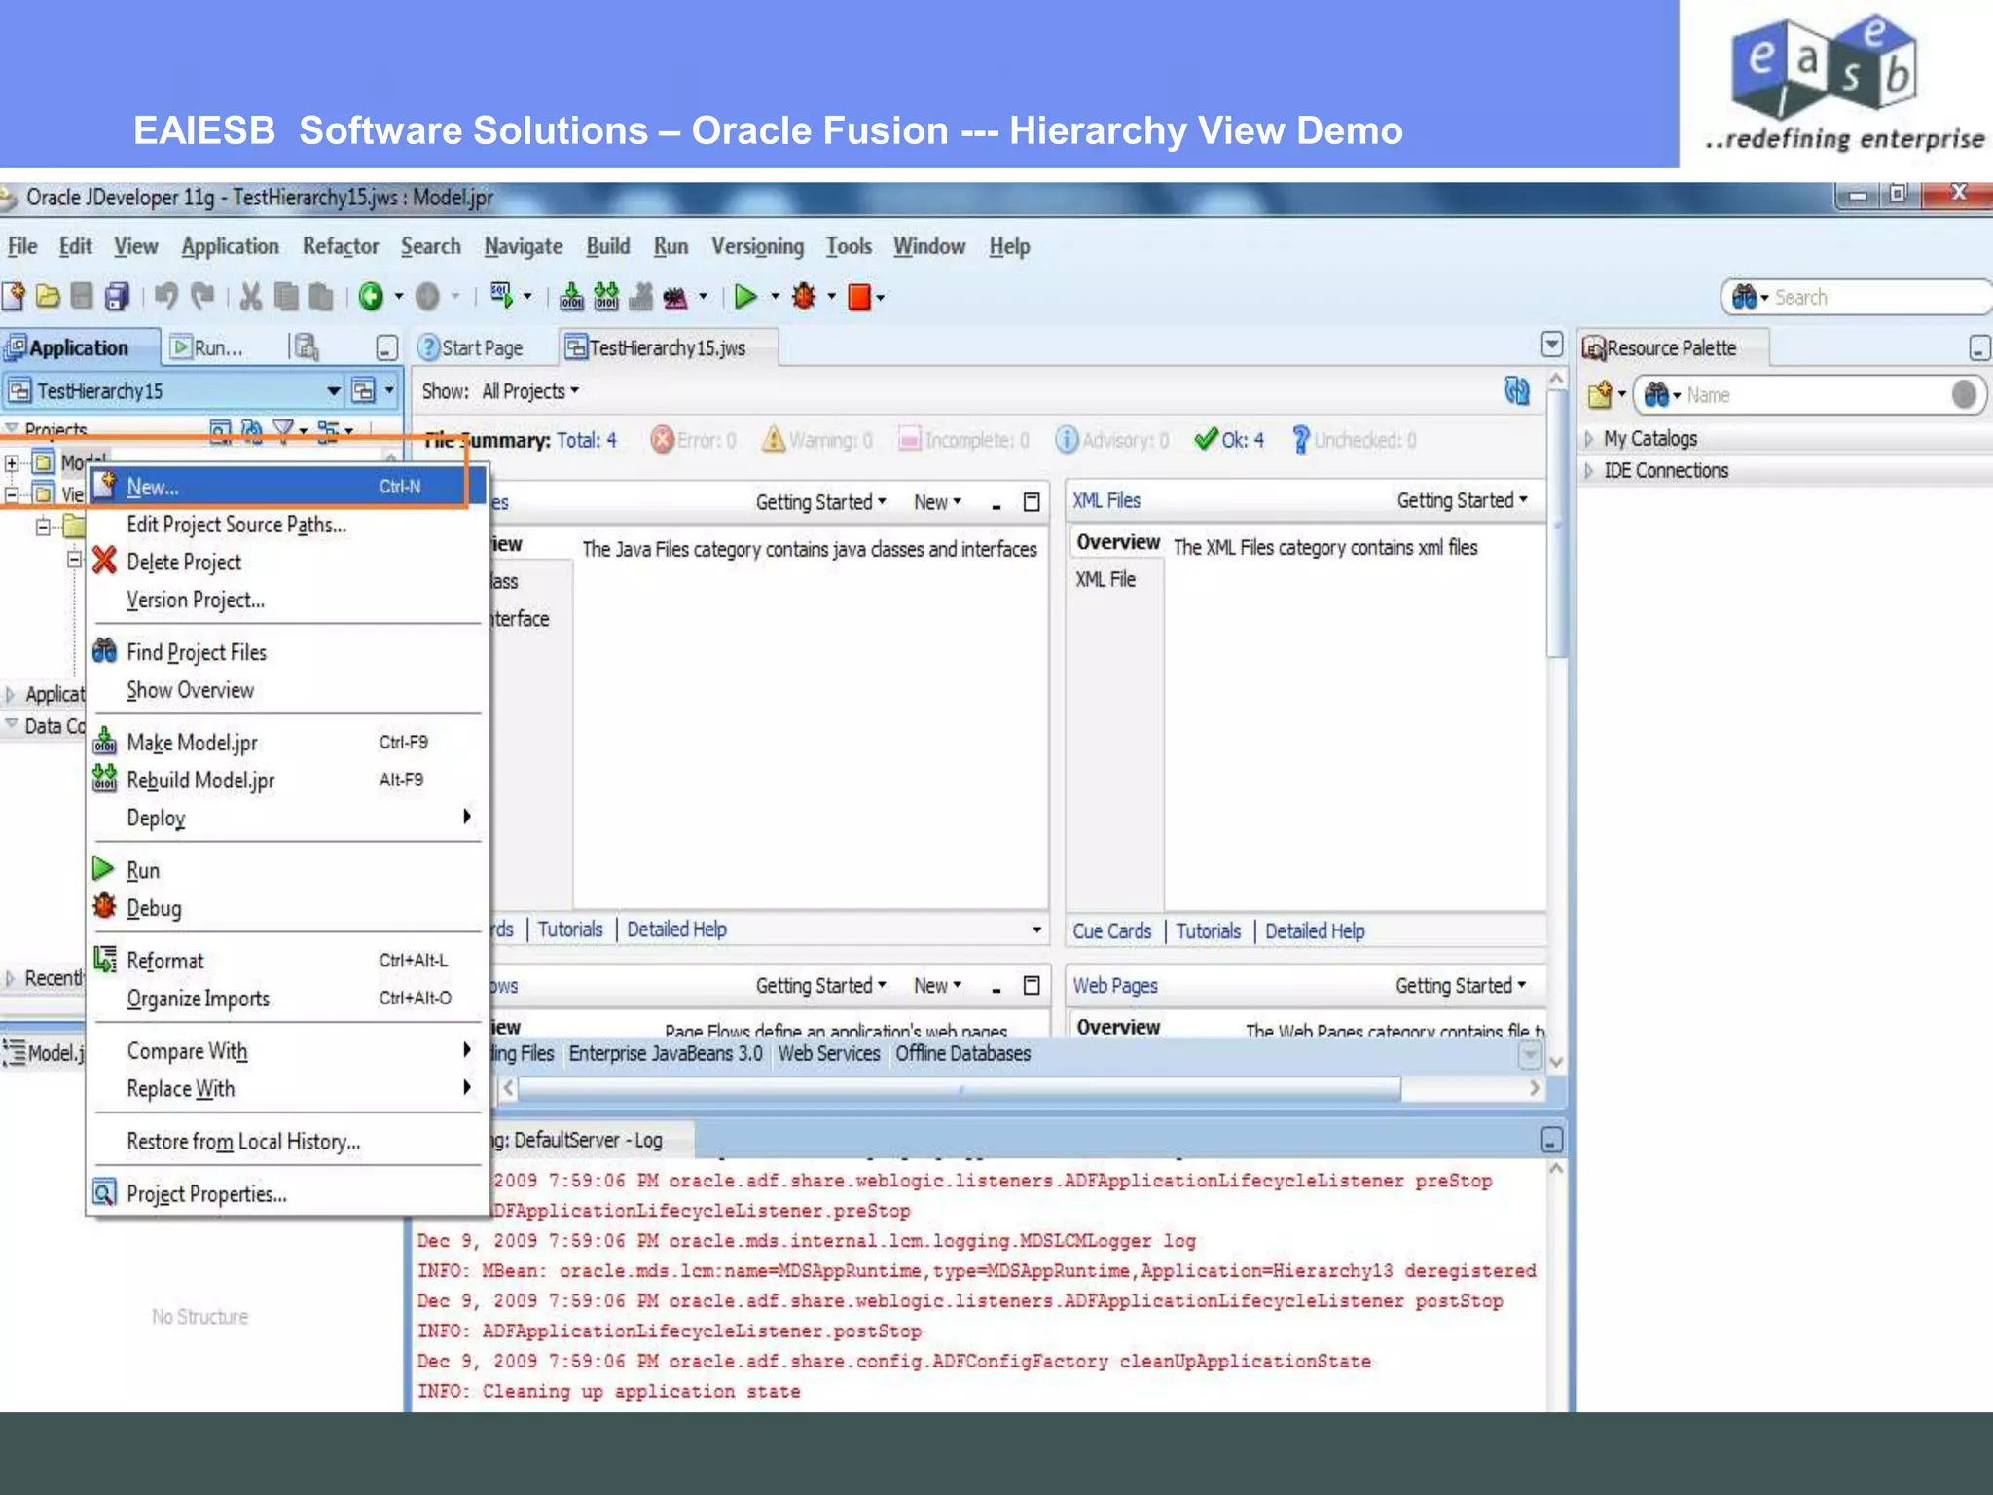This screenshot has width=1993, height=1495.
Task: Click the Paste toolbar icon
Action: [320, 296]
